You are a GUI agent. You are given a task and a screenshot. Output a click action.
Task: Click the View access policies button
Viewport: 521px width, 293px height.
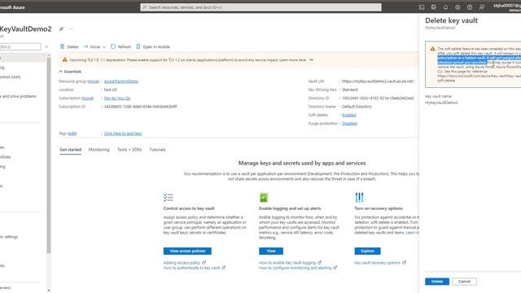[187, 251]
